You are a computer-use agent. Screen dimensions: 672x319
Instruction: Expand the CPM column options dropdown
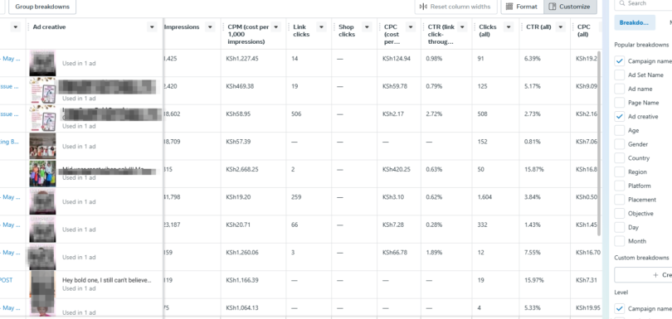[x=276, y=27]
